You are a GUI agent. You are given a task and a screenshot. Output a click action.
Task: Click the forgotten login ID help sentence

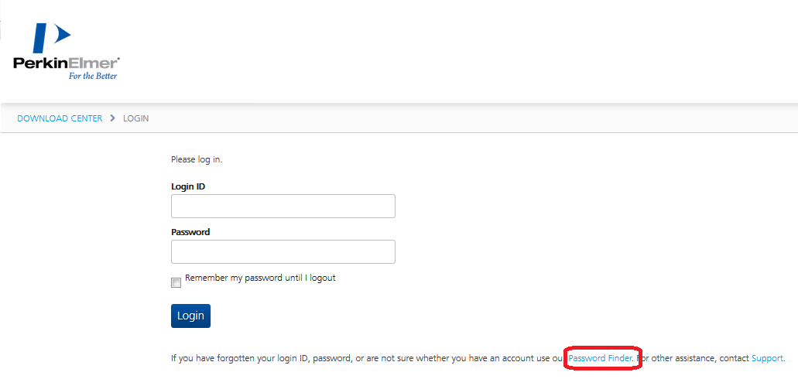(x=368, y=358)
